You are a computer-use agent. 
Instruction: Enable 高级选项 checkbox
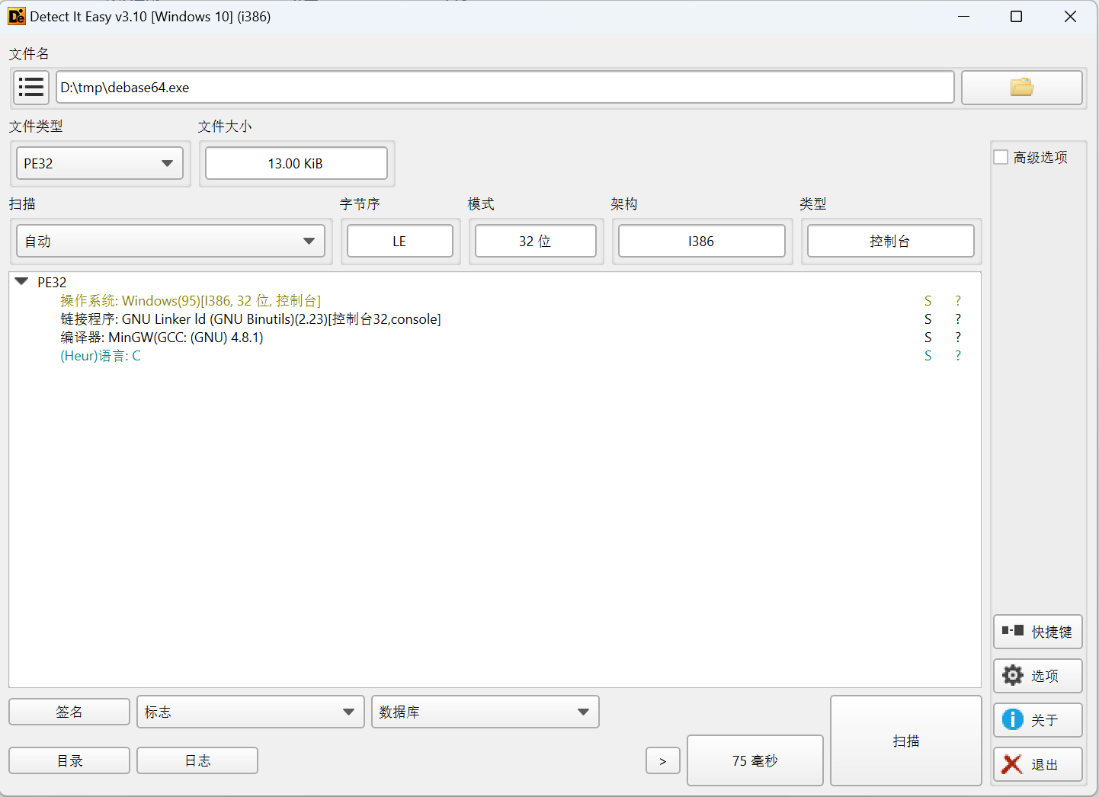coord(1001,157)
